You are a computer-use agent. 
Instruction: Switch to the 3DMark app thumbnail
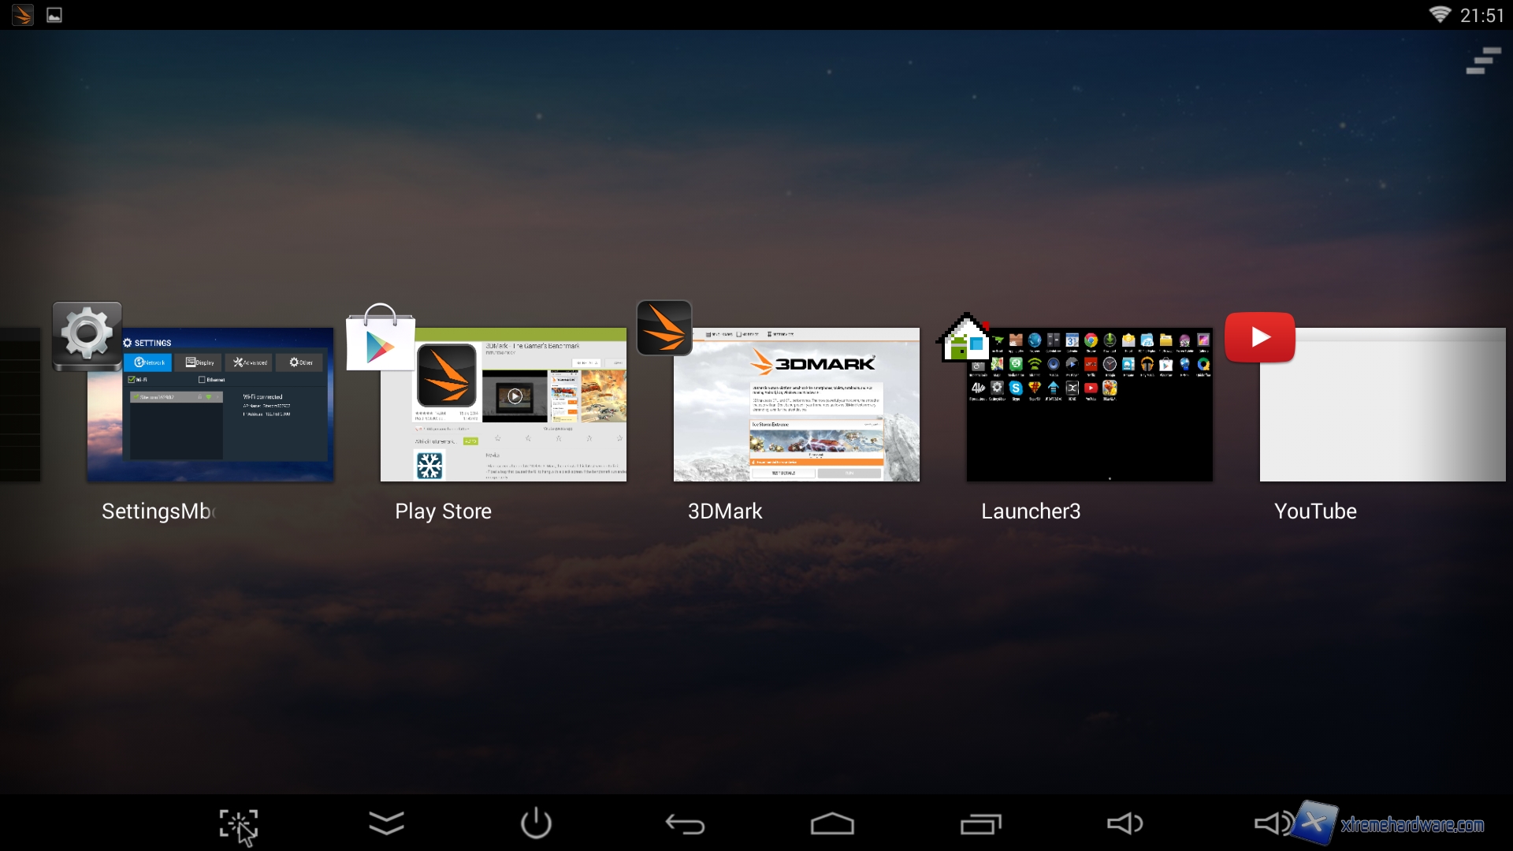coord(796,410)
